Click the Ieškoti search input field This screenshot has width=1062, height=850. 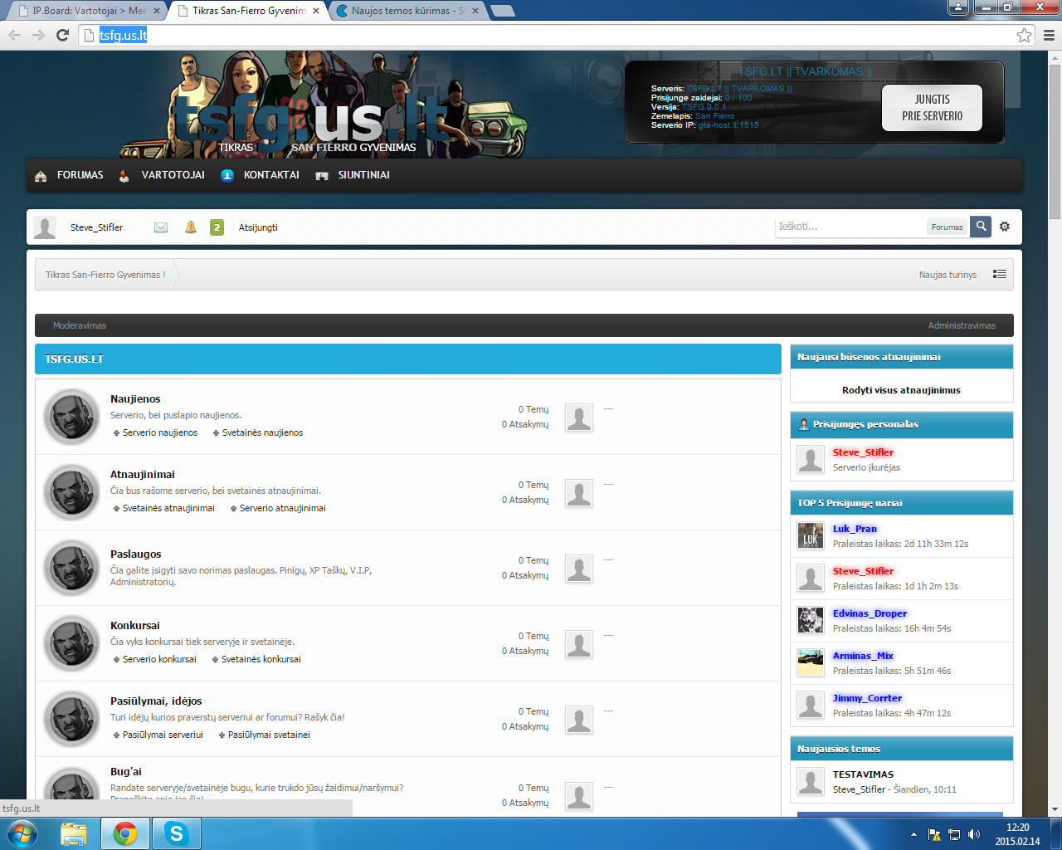click(850, 227)
